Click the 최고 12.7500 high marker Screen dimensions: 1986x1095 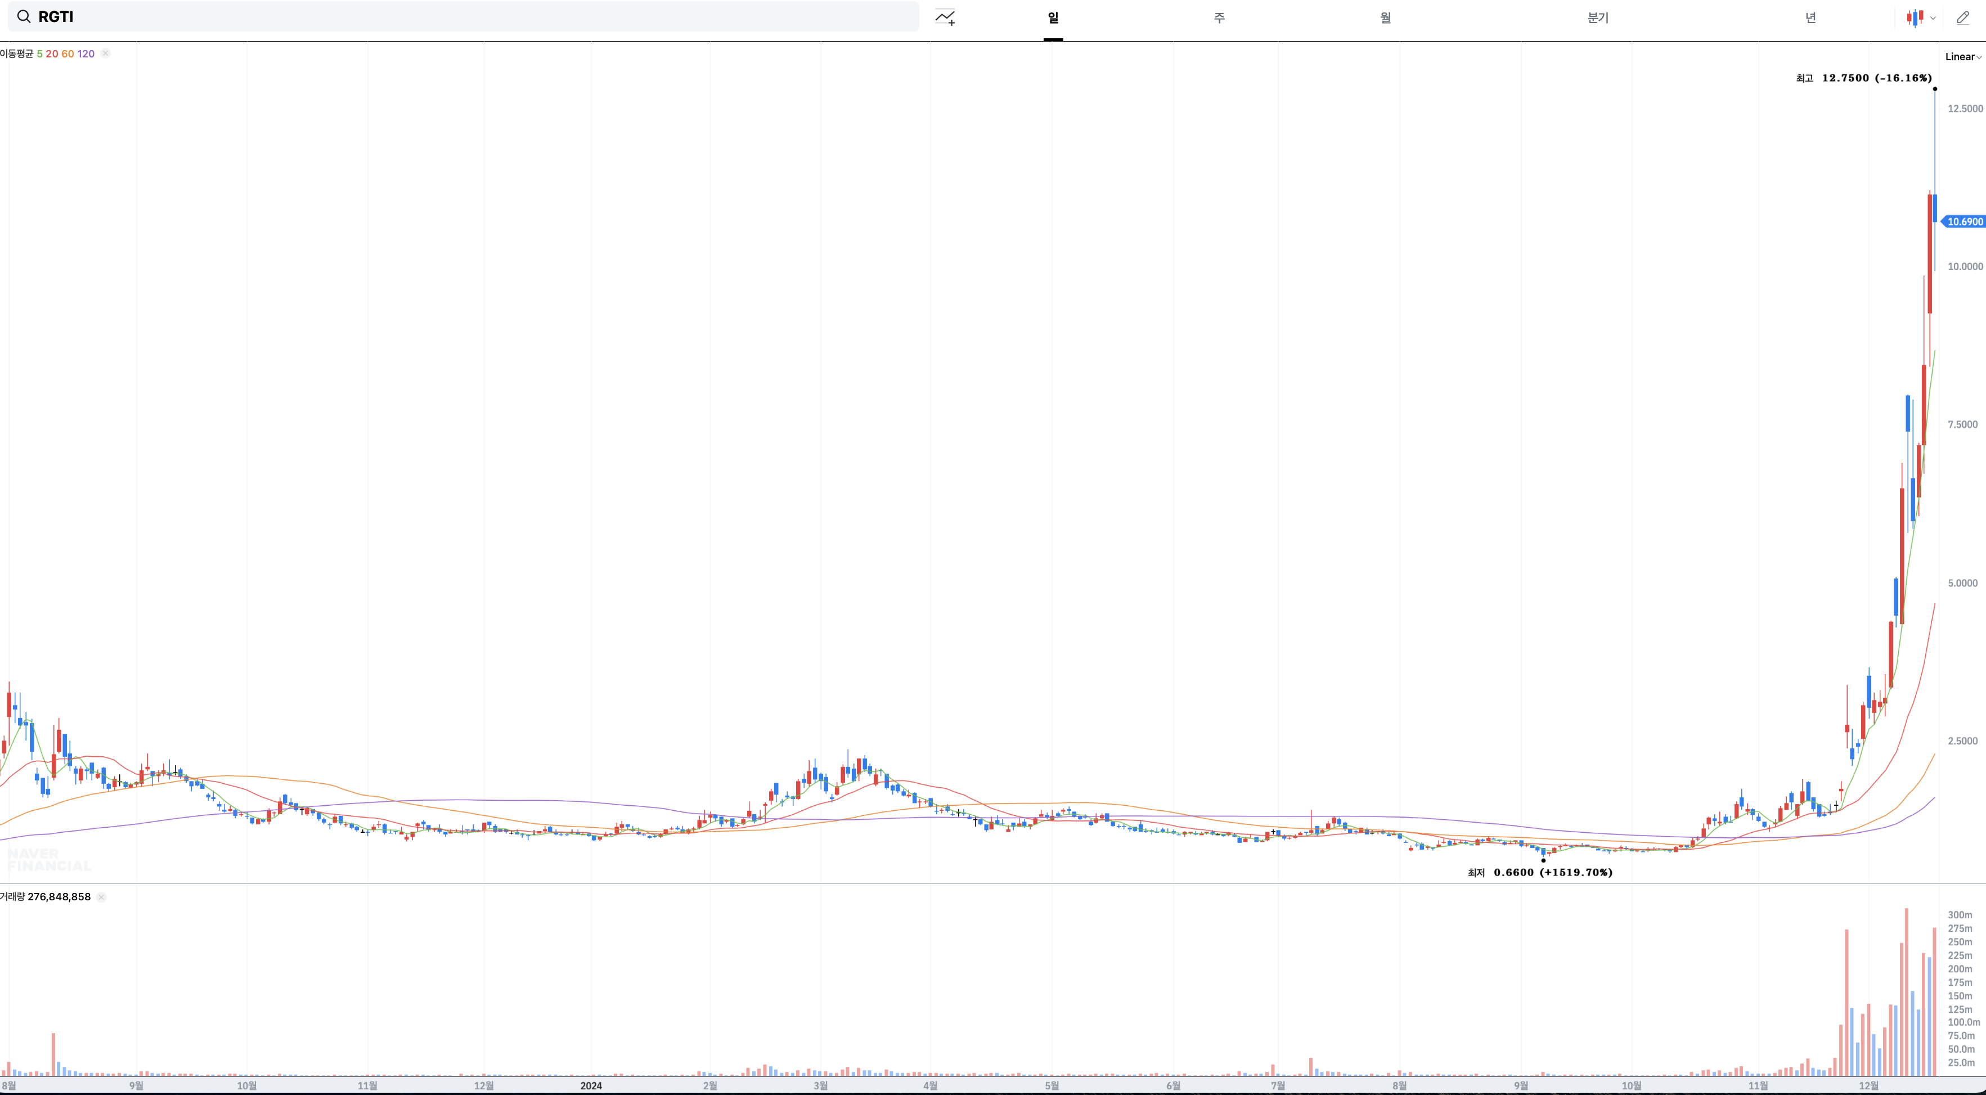coord(1863,78)
